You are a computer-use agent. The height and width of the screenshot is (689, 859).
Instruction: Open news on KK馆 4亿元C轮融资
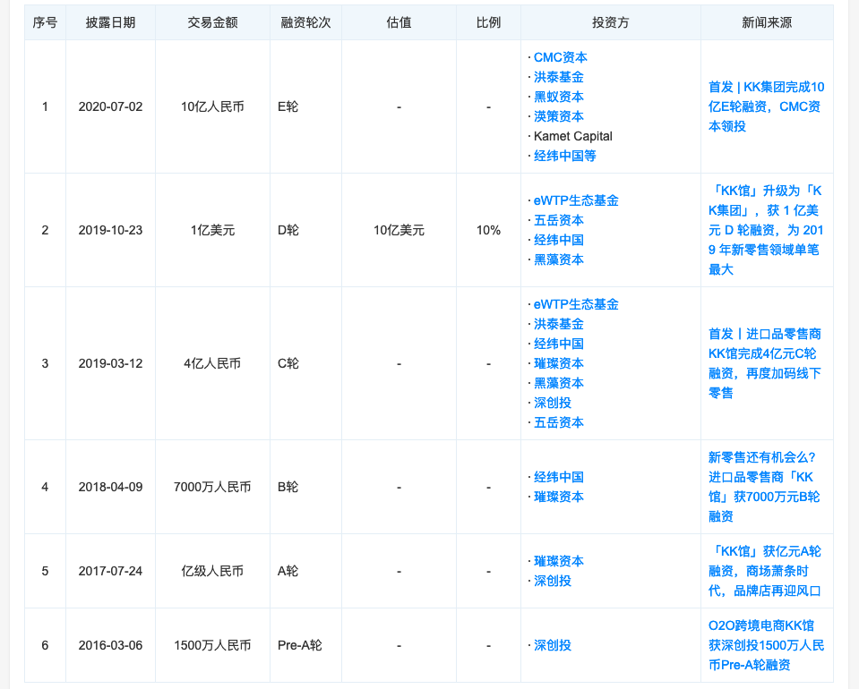(765, 364)
